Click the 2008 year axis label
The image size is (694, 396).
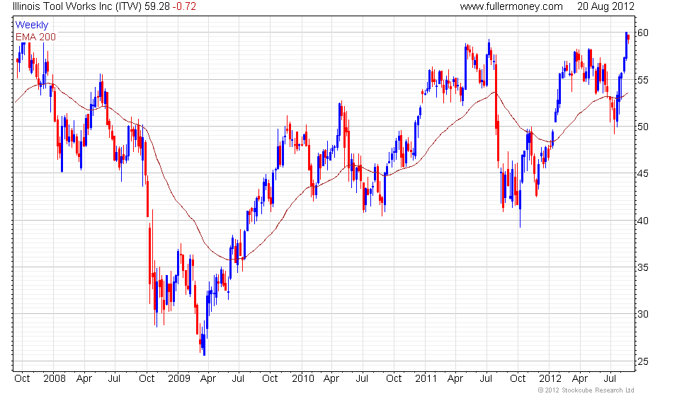click(x=55, y=379)
